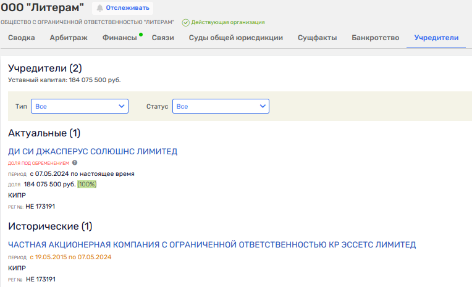472x287 pixels.
Task: Open the КР ЭССЕТС ЛИМИТЕД founder link
Action: 212,244
